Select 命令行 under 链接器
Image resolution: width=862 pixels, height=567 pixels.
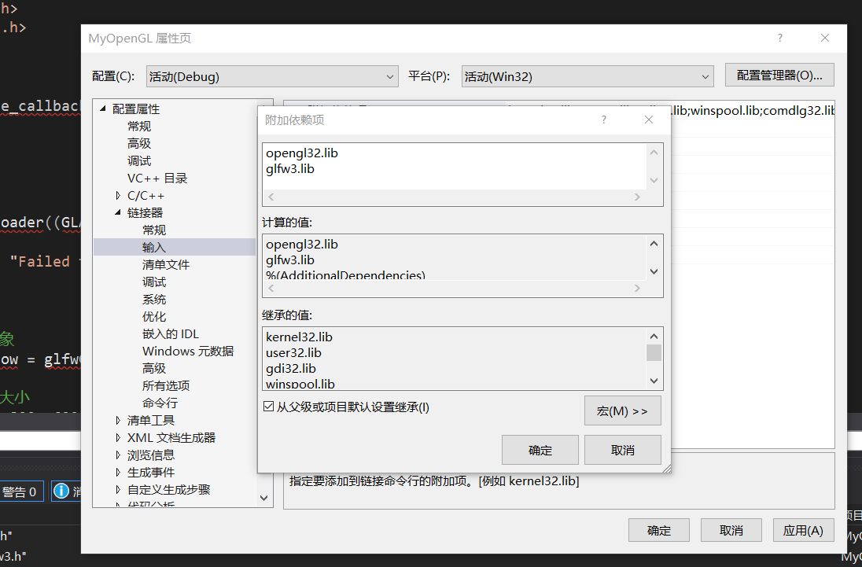click(160, 403)
